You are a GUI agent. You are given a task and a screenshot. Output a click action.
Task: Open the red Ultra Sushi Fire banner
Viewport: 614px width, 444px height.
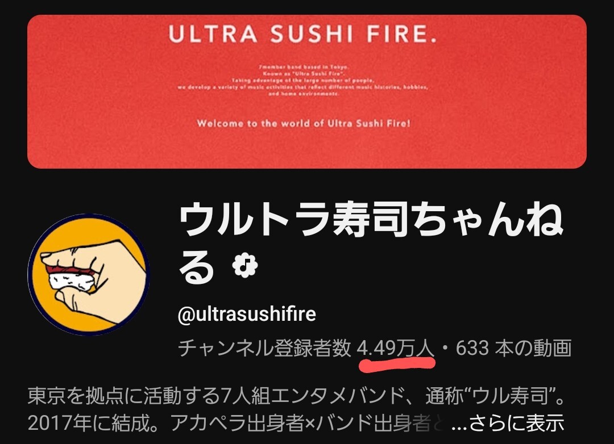[306, 91]
